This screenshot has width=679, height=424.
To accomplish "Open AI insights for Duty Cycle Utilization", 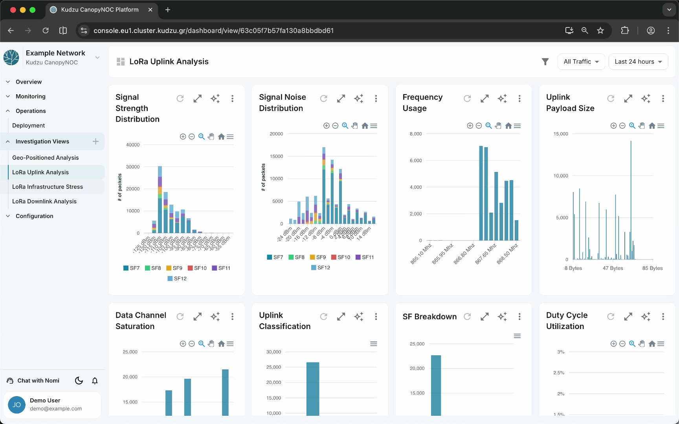I will coord(646,316).
